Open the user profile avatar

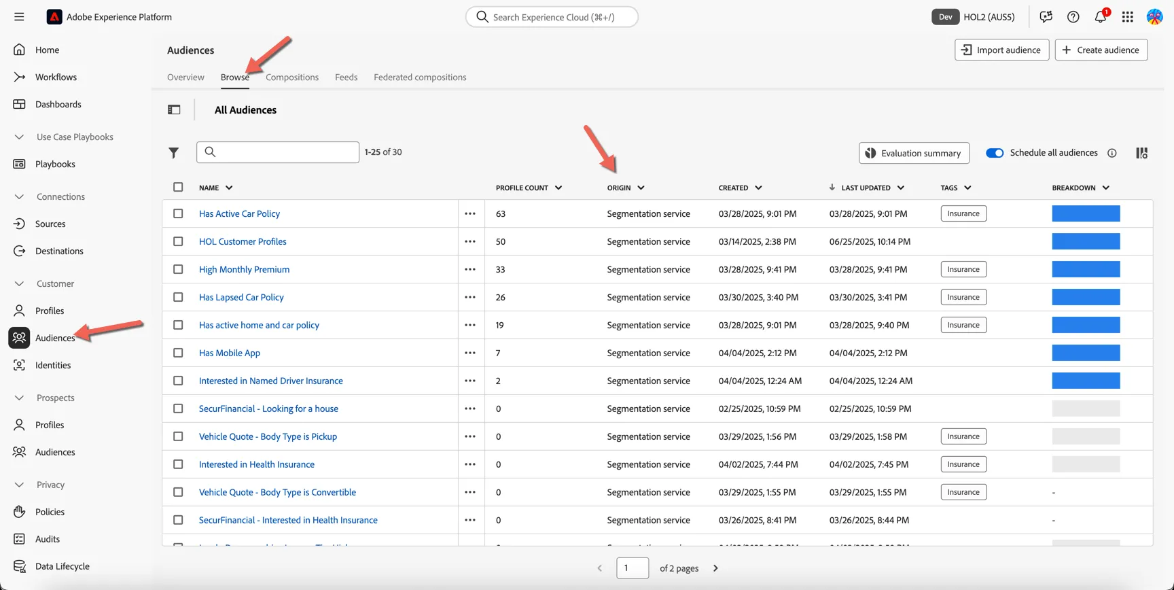[x=1154, y=17]
